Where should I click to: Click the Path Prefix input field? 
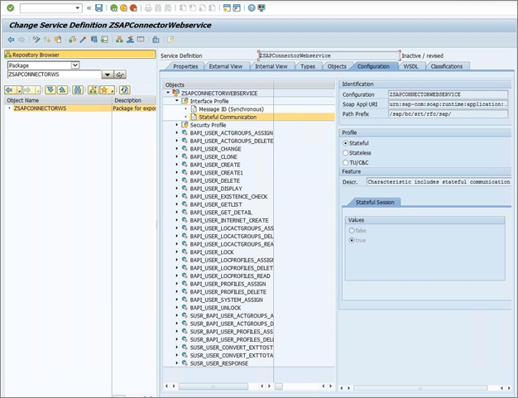pyautogui.click(x=447, y=114)
